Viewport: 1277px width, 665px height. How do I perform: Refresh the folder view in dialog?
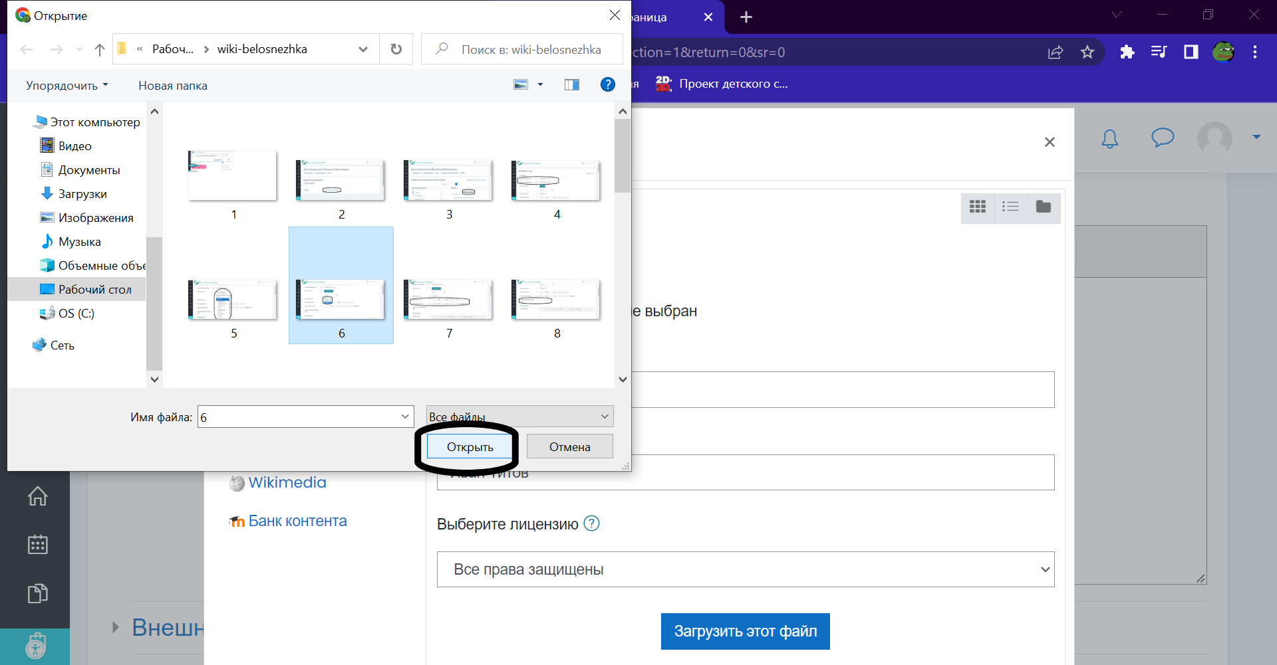coord(396,49)
